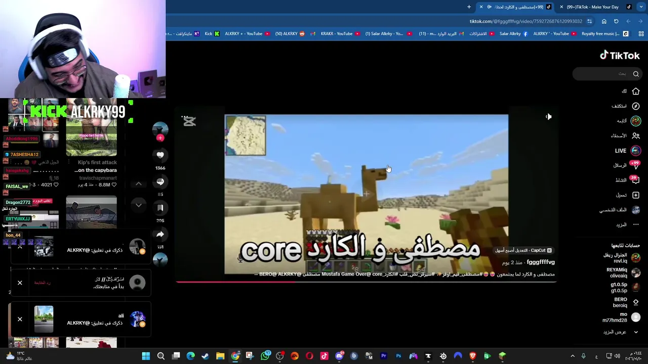
Task: Like the video with the heart icon
Action: [160, 155]
